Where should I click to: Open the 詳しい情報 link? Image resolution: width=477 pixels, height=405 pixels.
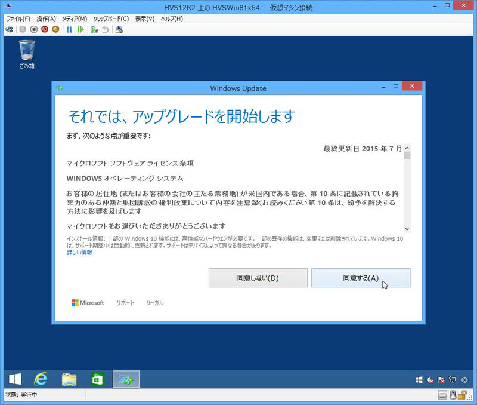tap(79, 252)
